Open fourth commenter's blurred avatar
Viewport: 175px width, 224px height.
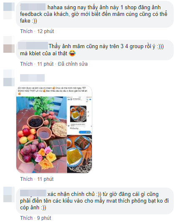tap(9, 195)
